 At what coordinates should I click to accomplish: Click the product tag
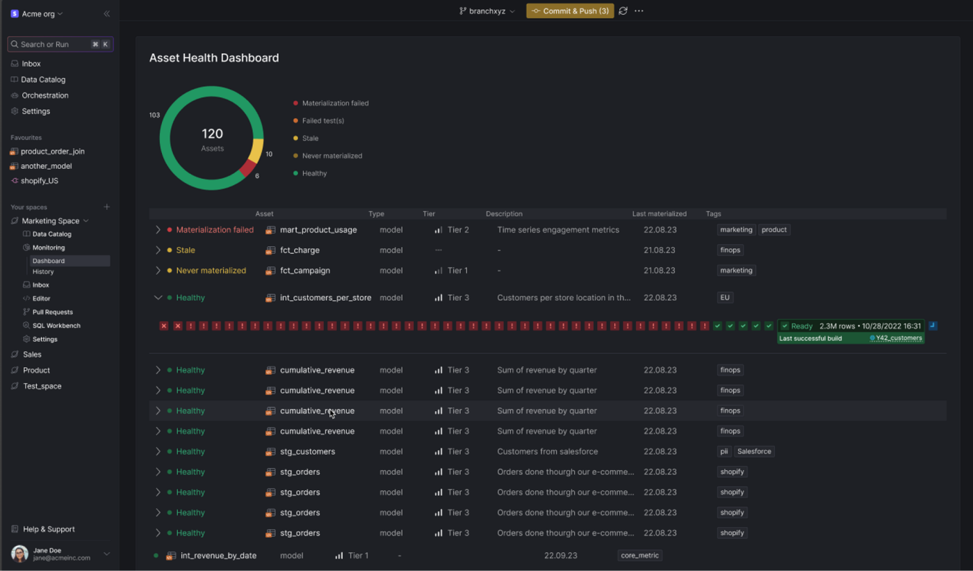[x=774, y=230]
